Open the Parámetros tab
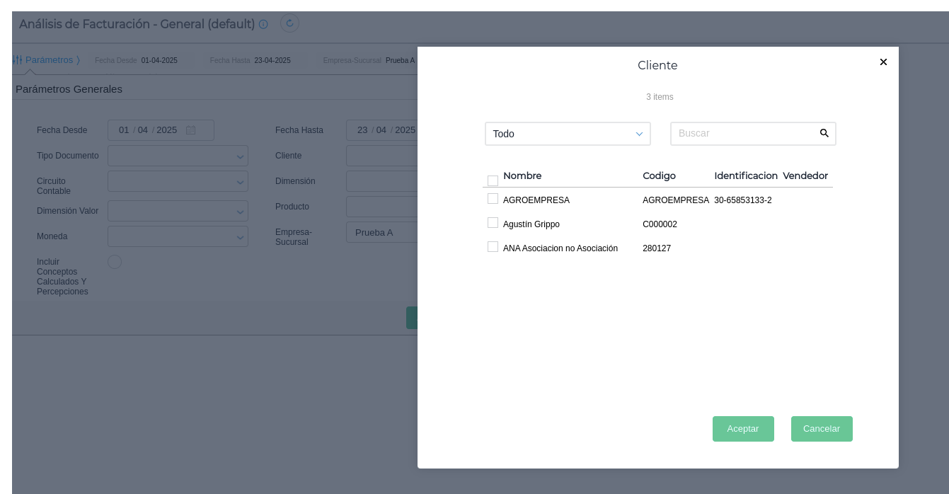This screenshot has height=494, width=949. (x=49, y=60)
